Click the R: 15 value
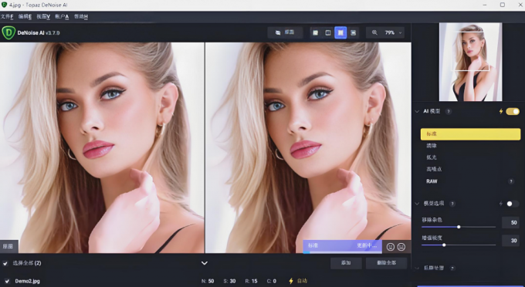 click(x=251, y=281)
